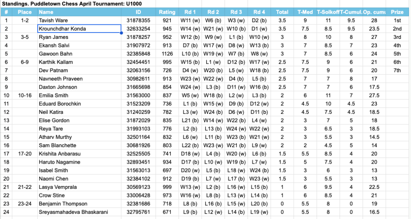Click the ID cell 32633254

coord(138,29)
